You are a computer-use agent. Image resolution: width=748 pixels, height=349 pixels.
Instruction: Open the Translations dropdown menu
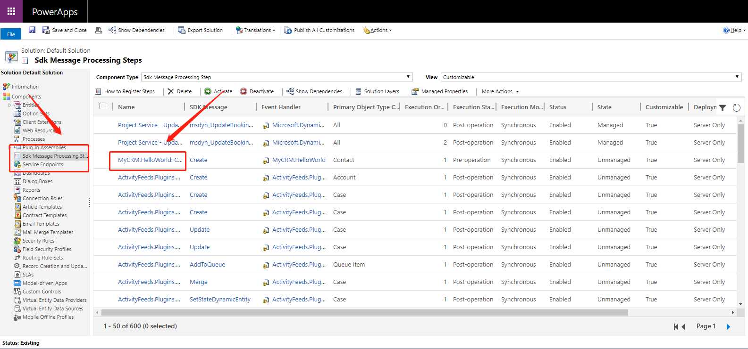click(x=255, y=30)
